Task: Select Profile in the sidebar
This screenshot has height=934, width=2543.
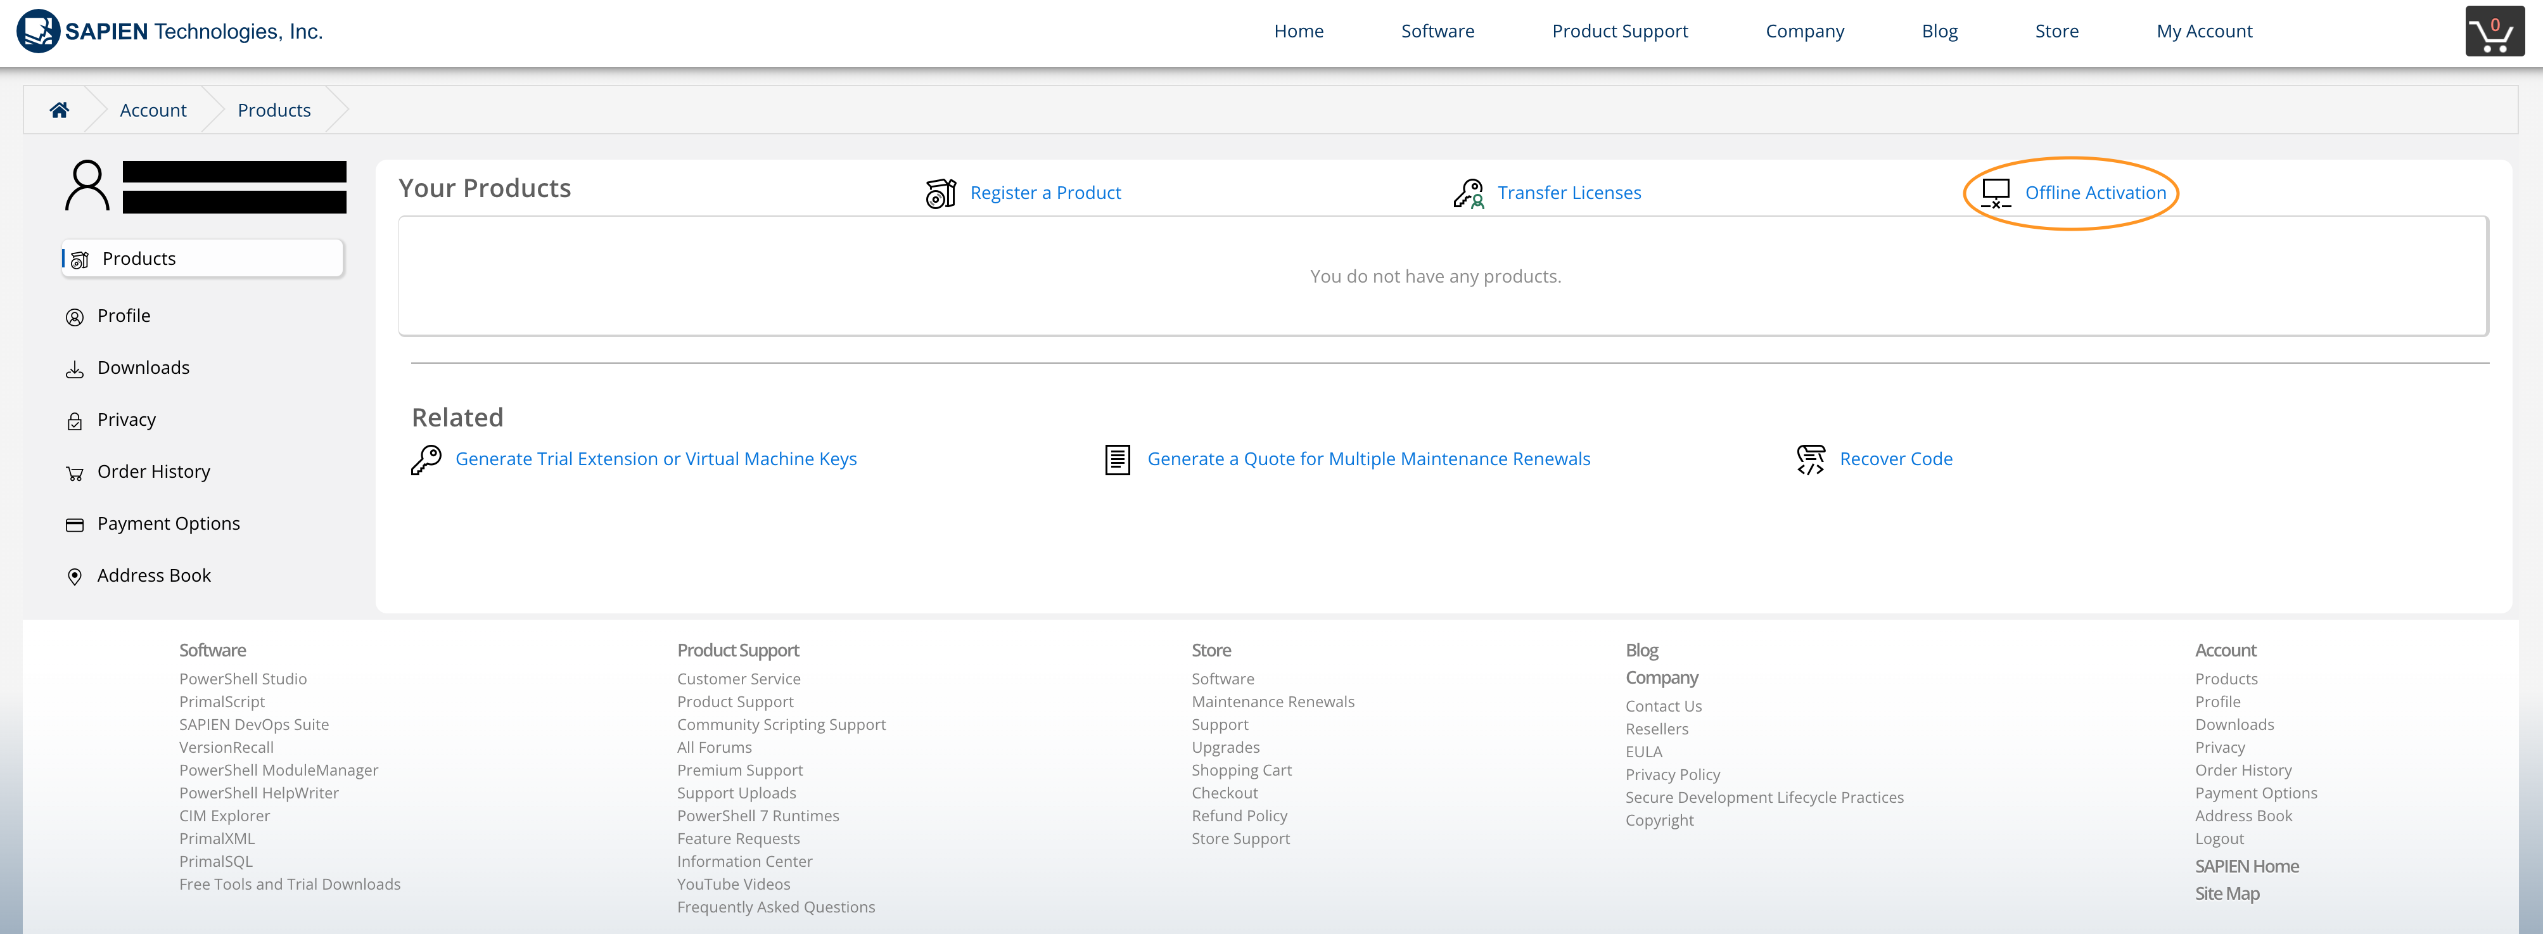Action: tap(124, 316)
